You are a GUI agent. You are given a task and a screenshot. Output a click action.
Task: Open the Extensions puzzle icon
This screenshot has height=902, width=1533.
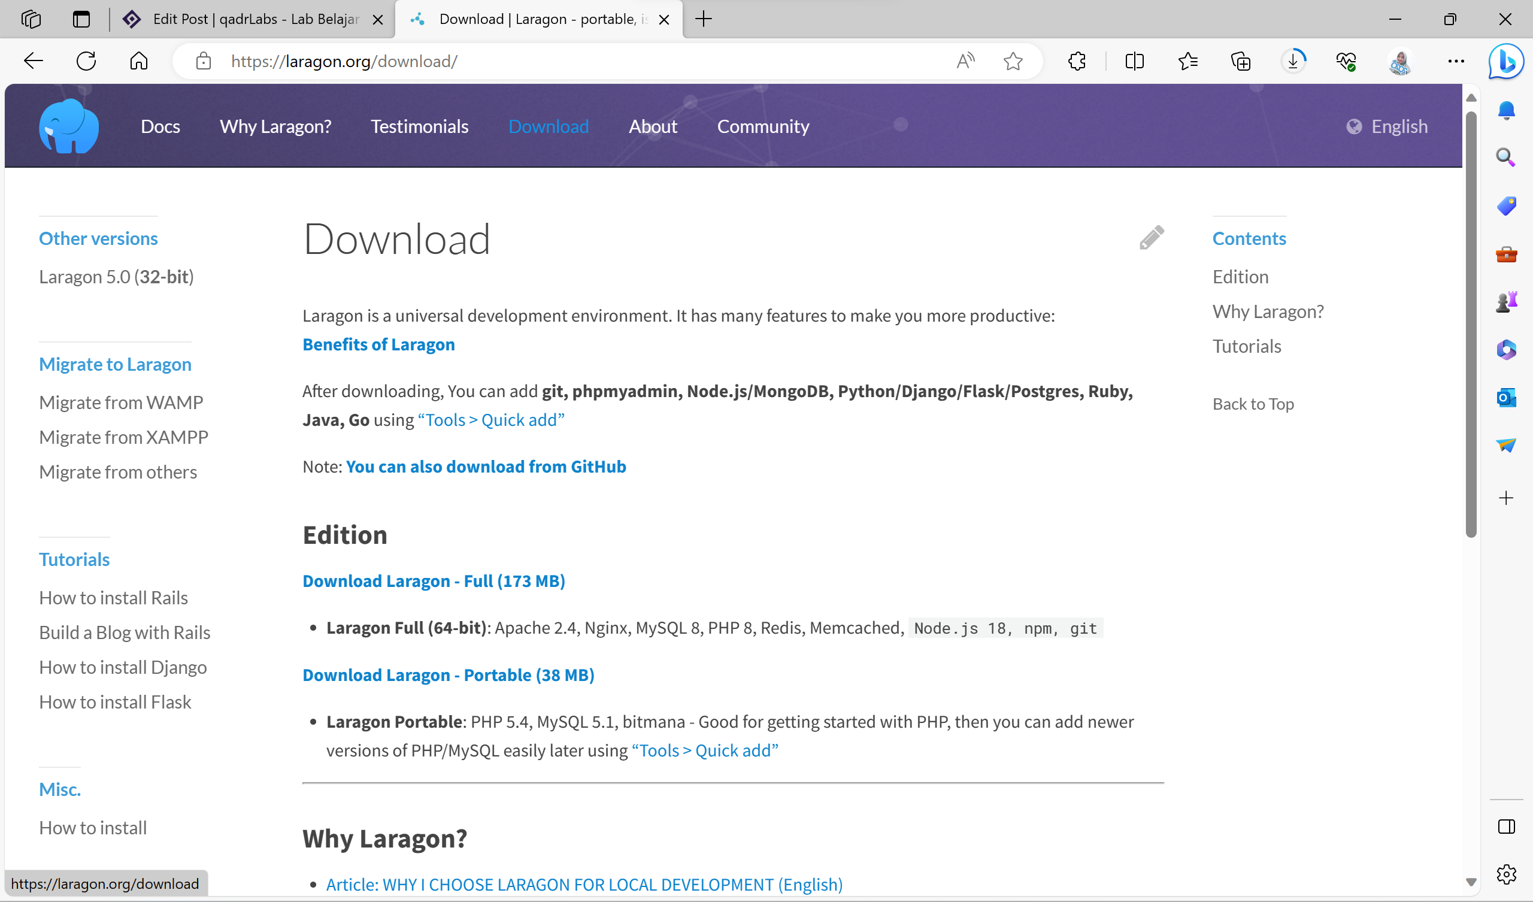click(1077, 61)
